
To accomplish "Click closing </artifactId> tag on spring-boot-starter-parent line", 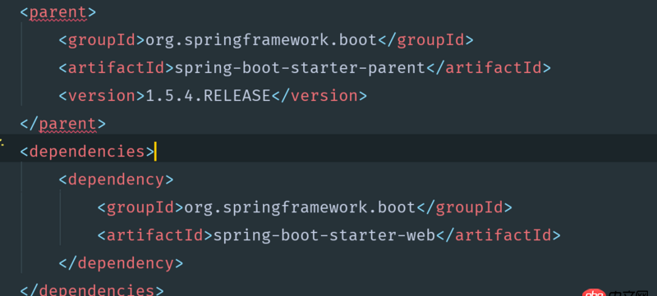I will click(489, 68).
